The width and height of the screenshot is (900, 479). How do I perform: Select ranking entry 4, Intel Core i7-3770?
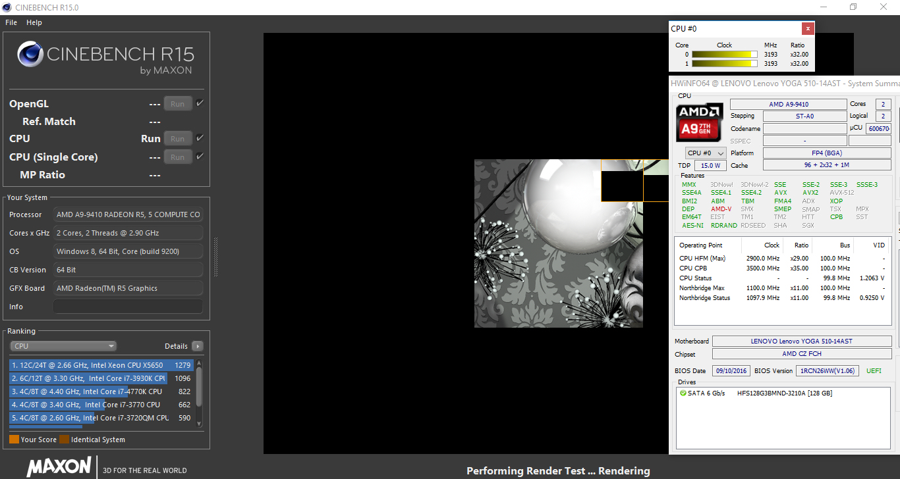click(x=101, y=405)
